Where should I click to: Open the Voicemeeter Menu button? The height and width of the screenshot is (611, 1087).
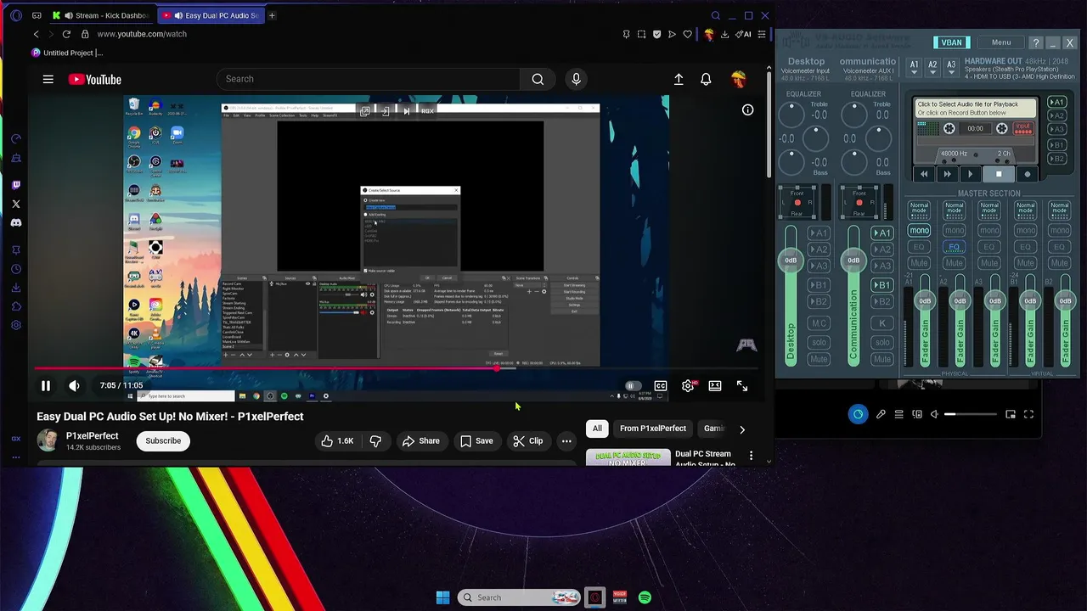point(1001,42)
